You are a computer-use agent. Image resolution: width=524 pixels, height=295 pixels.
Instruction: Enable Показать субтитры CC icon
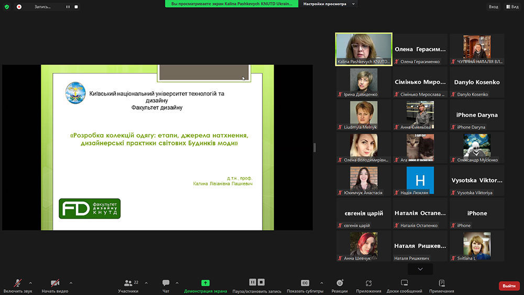305,283
